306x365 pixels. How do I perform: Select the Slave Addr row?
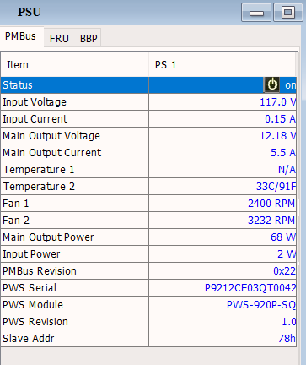click(x=148, y=339)
